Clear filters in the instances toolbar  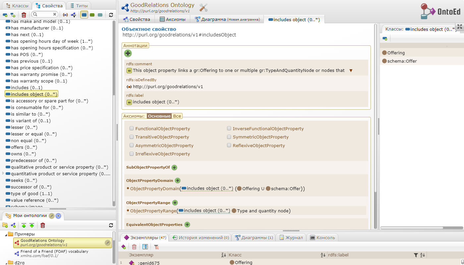click(x=156, y=247)
